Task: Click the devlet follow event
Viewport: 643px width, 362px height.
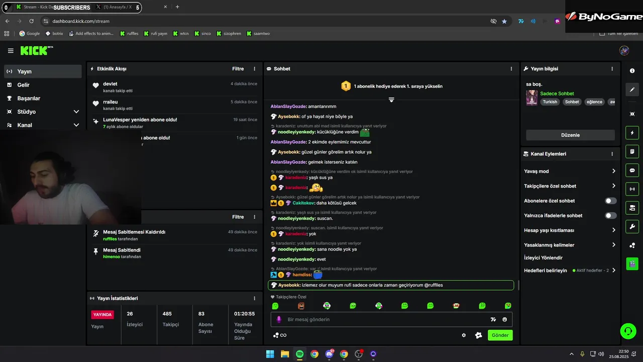Action: pos(174,87)
